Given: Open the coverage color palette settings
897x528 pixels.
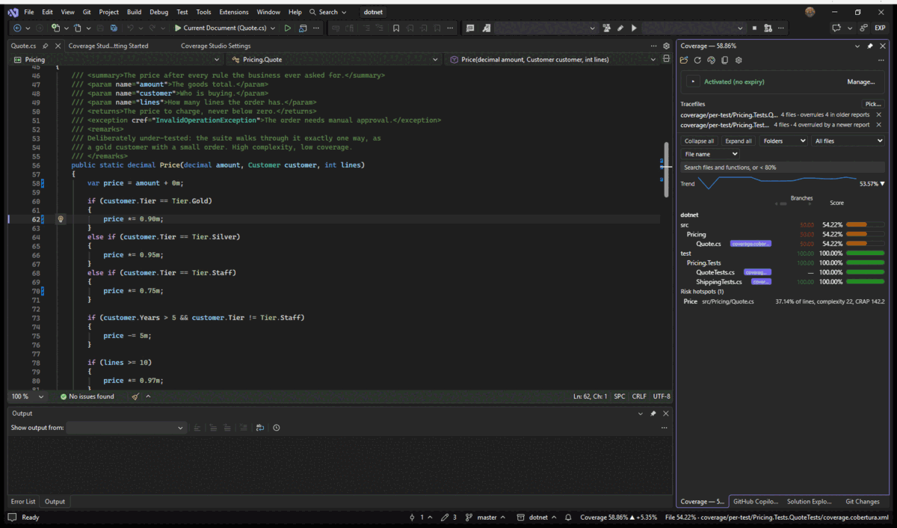Looking at the screenshot, I should pos(711,60).
